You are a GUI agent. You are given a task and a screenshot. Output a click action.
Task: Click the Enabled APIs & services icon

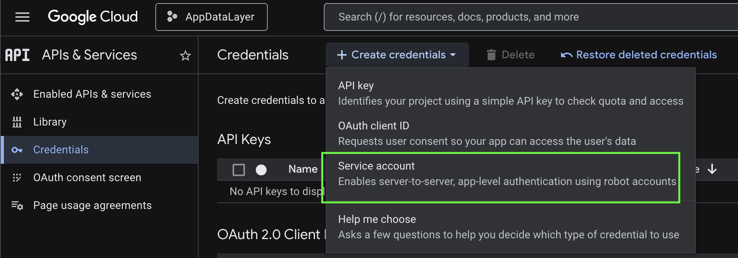(x=17, y=94)
